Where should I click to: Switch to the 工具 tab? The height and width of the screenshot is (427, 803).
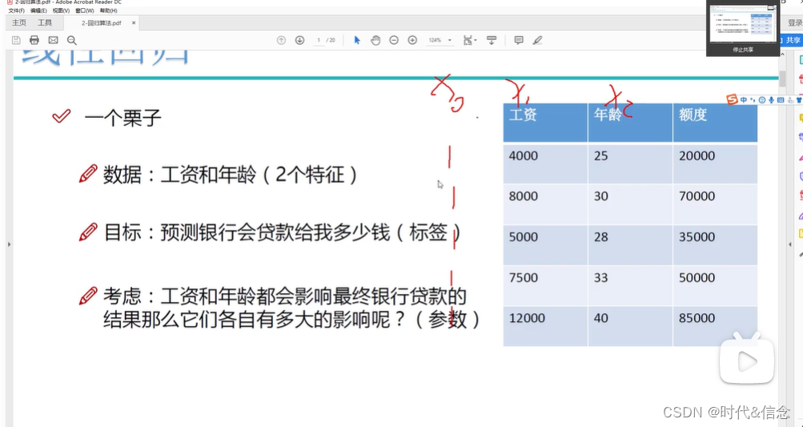pos(45,23)
